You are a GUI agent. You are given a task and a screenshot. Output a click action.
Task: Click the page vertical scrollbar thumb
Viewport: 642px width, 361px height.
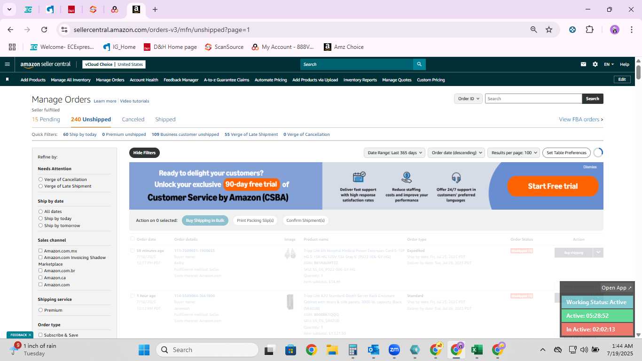(639, 71)
